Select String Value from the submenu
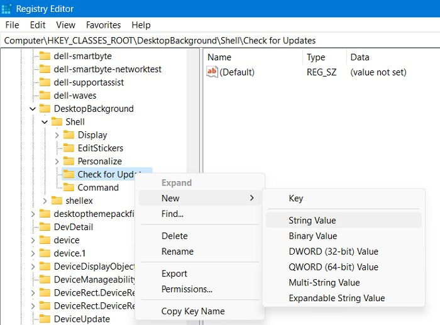Image resolution: width=440 pixels, height=325 pixels. (x=343, y=220)
